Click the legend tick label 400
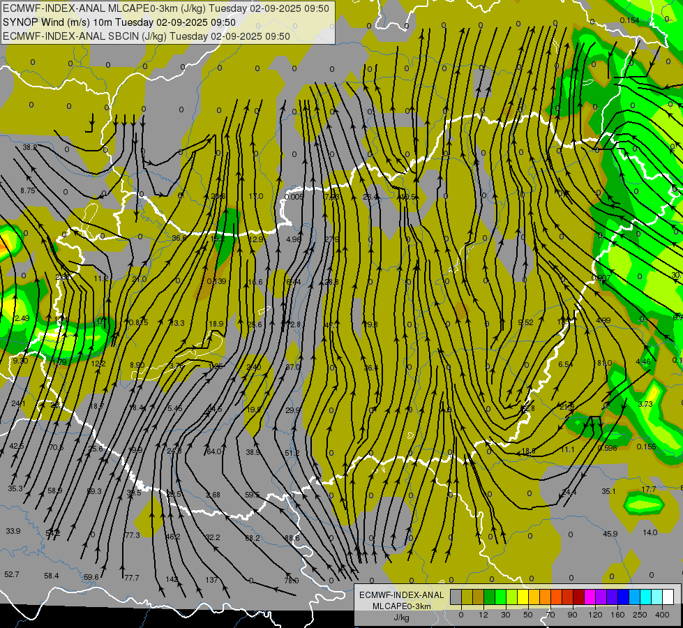The height and width of the screenshot is (628, 683). point(662,615)
